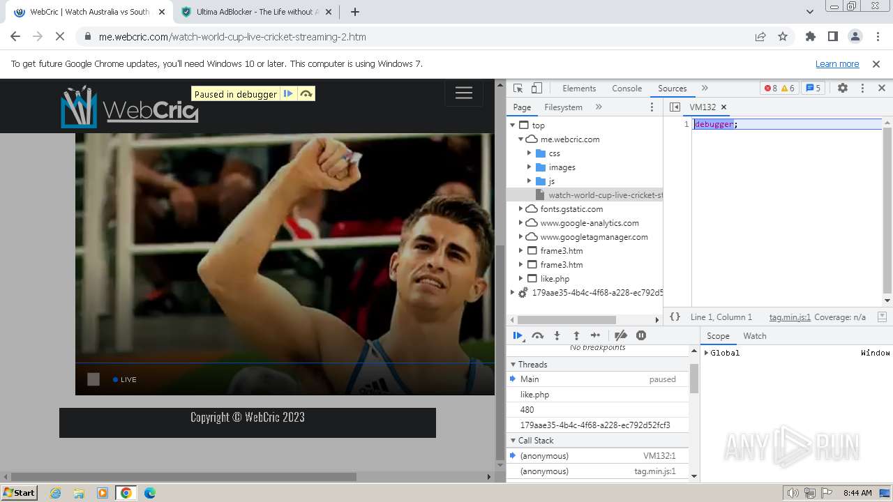893x502 pixels.
Task: Open DevTools settings gear
Action: [x=842, y=89]
